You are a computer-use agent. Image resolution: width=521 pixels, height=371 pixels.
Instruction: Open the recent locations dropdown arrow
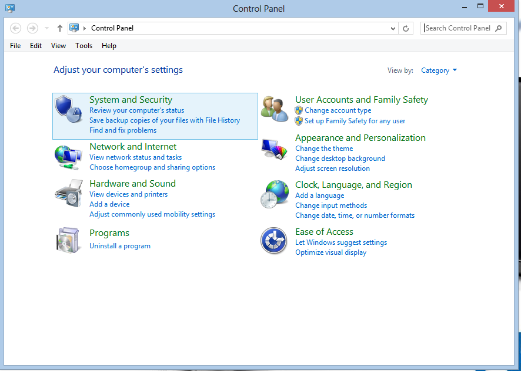[47, 28]
